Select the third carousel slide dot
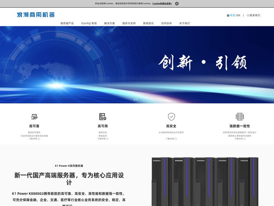 coord(139,100)
